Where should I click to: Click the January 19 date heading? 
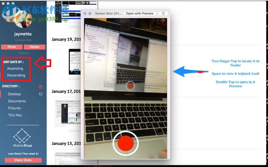[66, 39]
